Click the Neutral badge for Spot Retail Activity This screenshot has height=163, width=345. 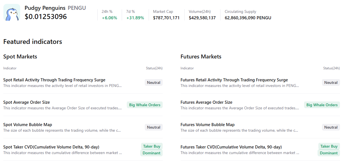click(153, 82)
